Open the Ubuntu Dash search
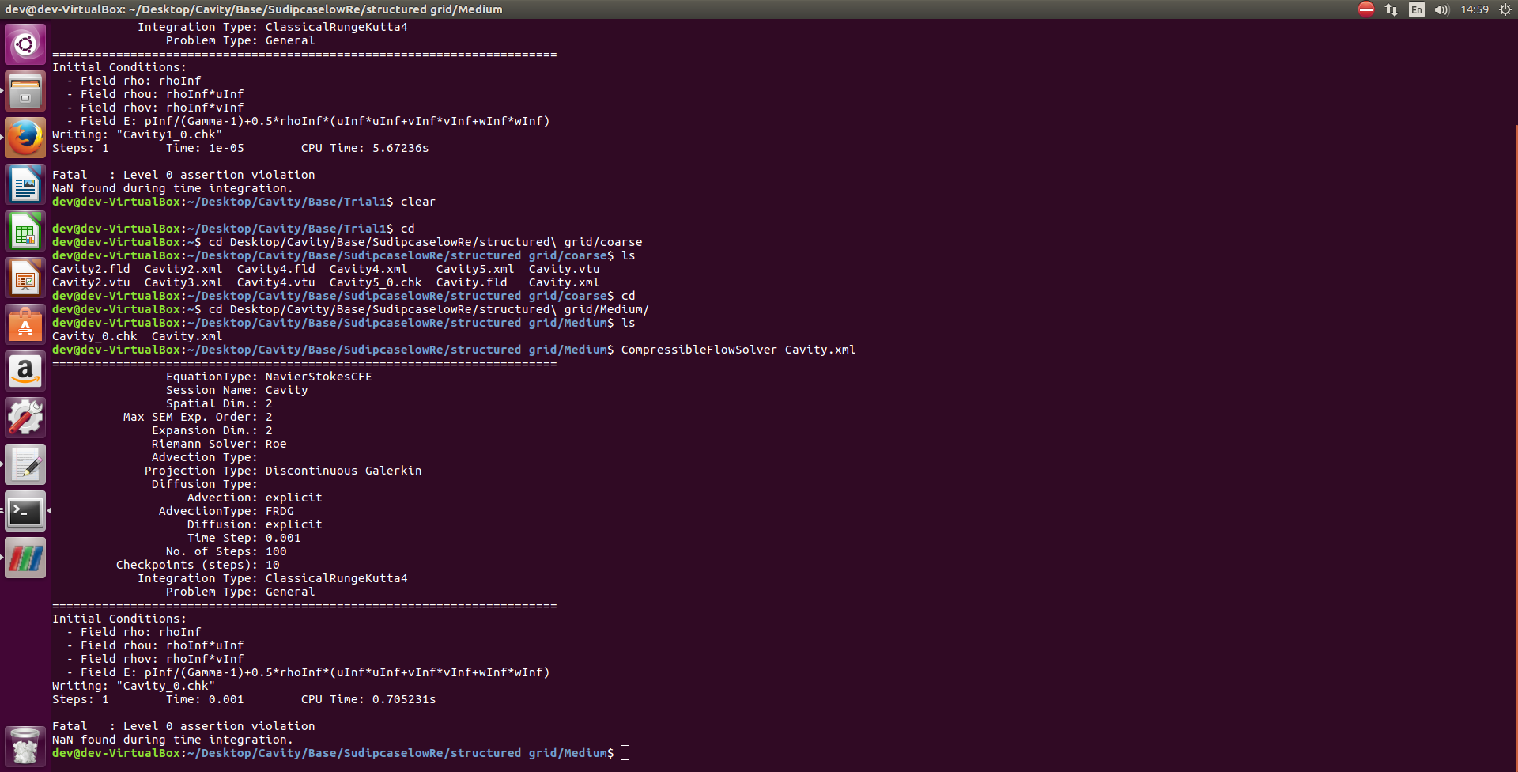The image size is (1518, 772). tap(25, 44)
